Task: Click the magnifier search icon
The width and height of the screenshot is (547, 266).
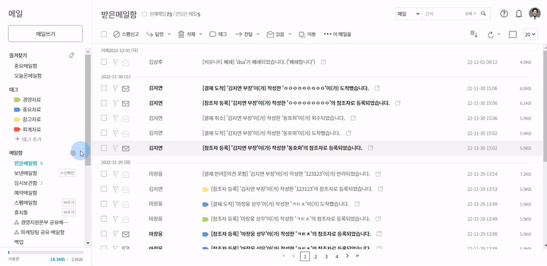Action: click(483, 14)
